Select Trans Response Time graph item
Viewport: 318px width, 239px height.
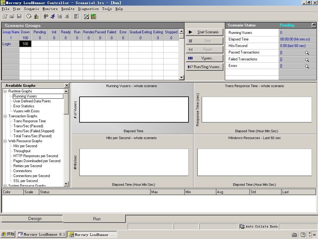click(30, 121)
